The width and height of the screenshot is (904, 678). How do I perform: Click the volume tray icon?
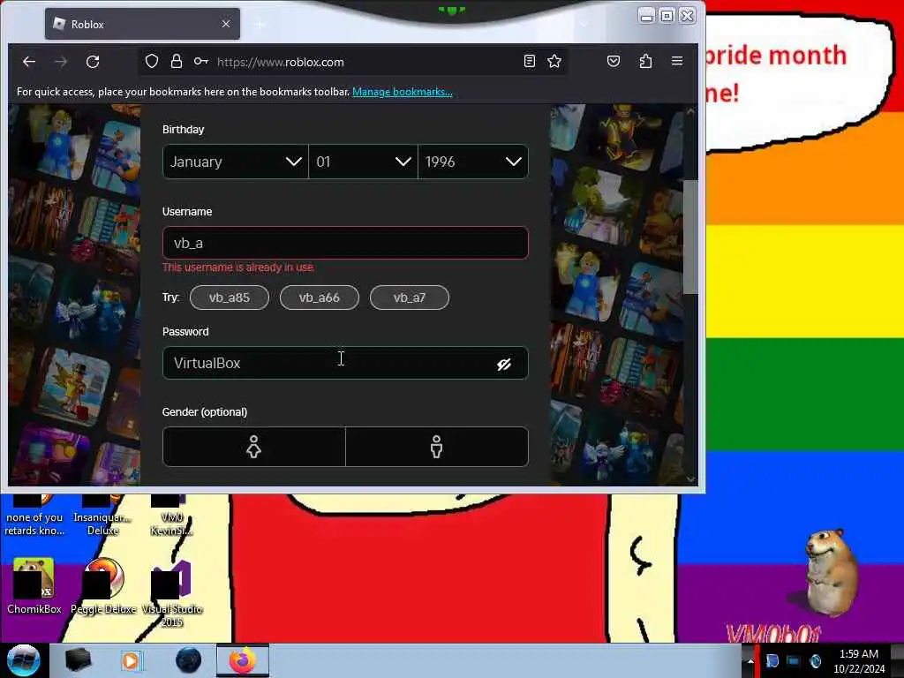pyautogui.click(x=815, y=660)
